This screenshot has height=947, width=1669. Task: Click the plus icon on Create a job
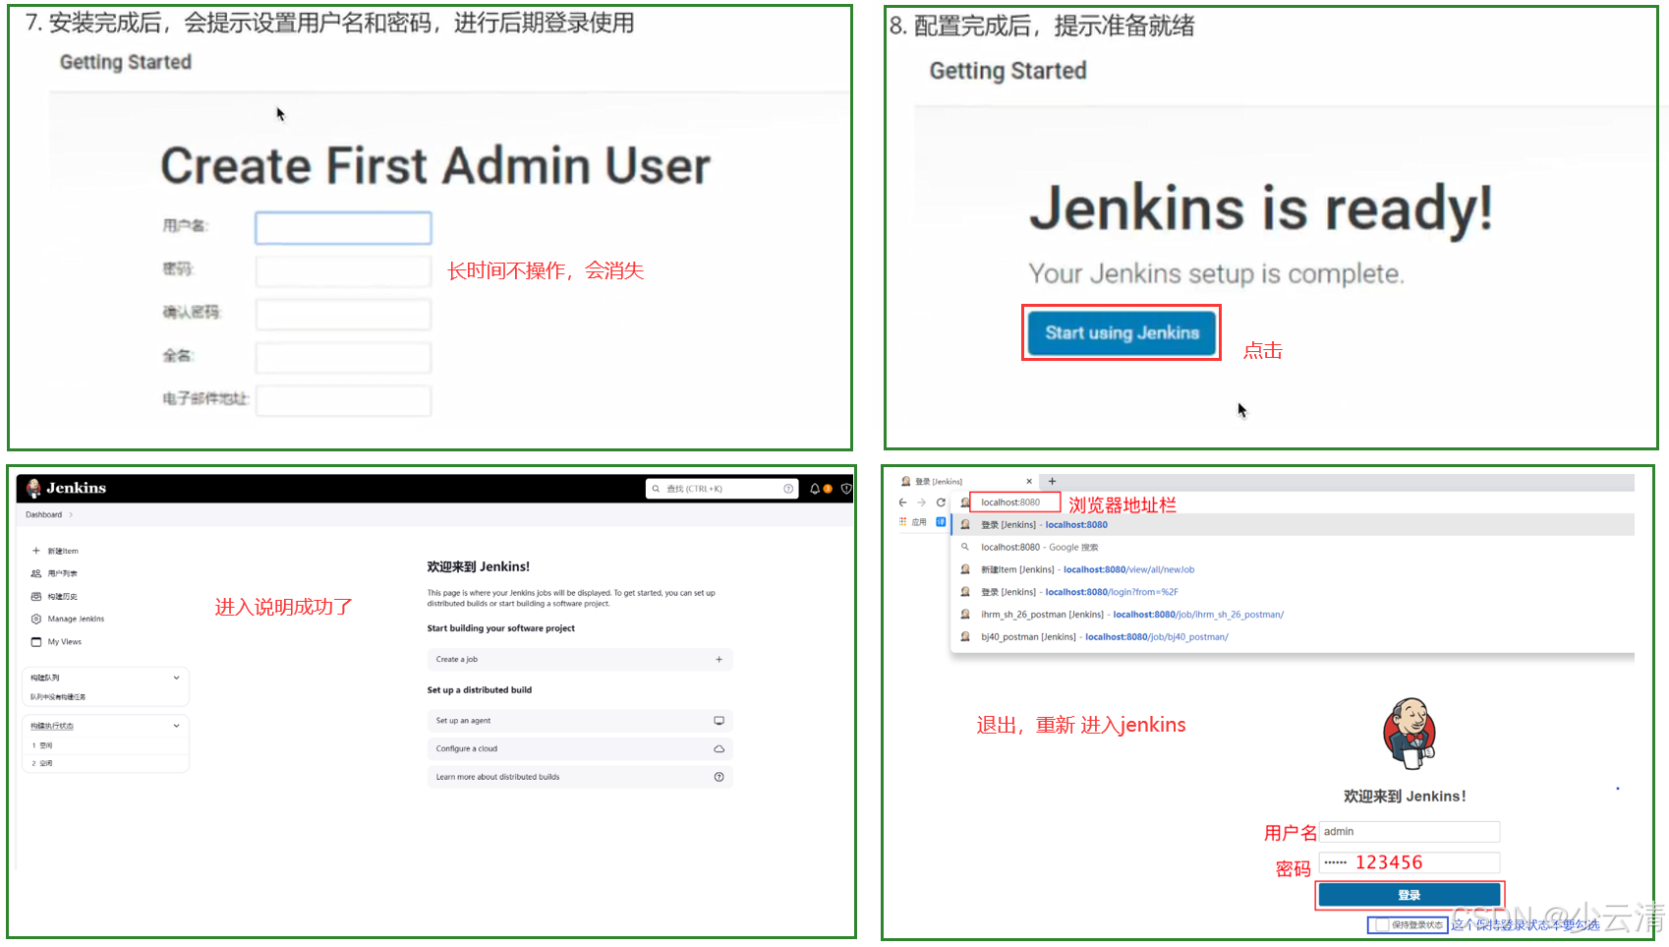pos(719,660)
